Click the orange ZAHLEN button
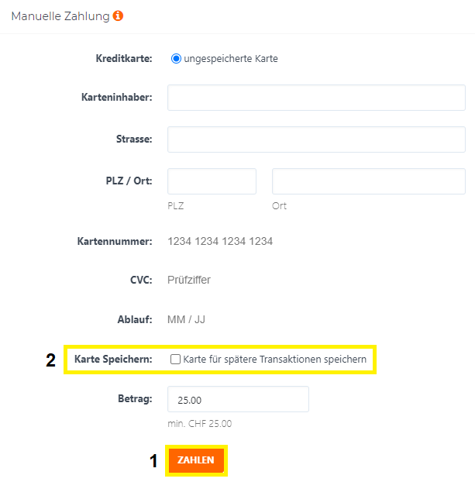Viewport: 475px width, 482px height. tap(196, 460)
